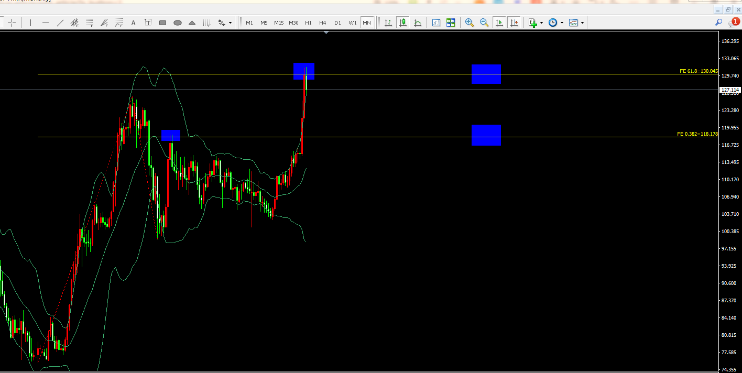
Task: Switch timeframe to H4
Action: pyautogui.click(x=323, y=23)
